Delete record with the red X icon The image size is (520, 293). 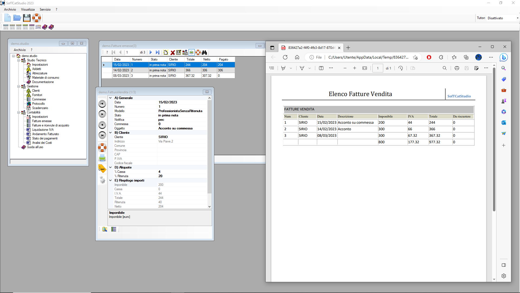[173, 52]
